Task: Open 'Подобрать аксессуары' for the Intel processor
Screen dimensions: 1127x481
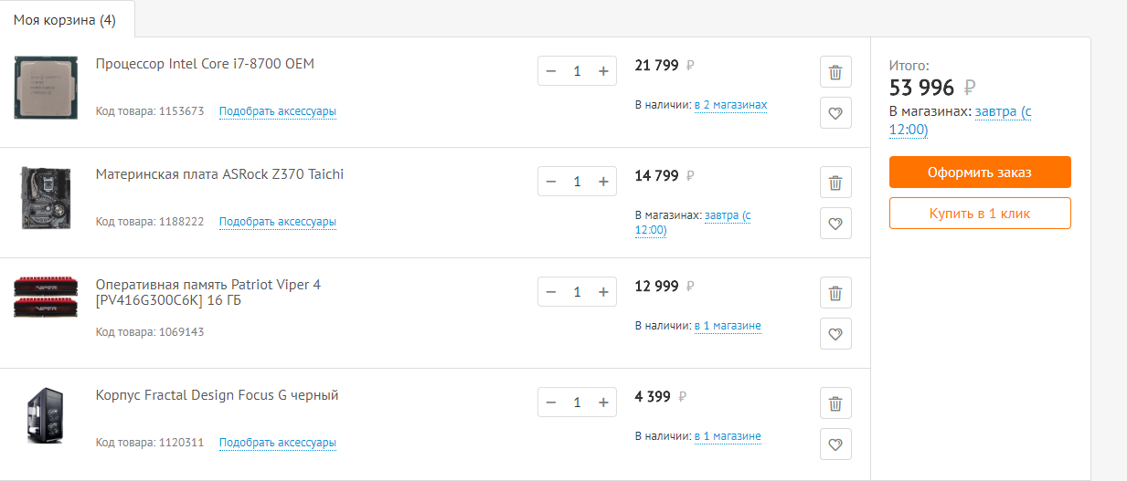Action: click(278, 111)
